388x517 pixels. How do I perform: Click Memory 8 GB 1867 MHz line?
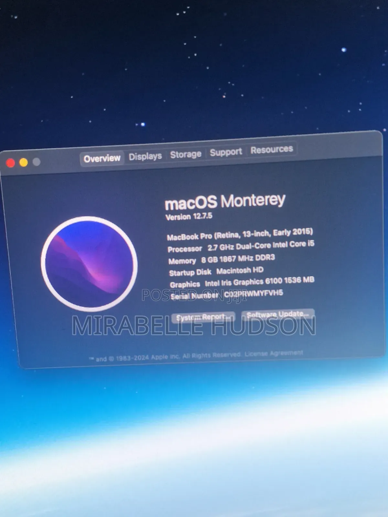(x=221, y=259)
